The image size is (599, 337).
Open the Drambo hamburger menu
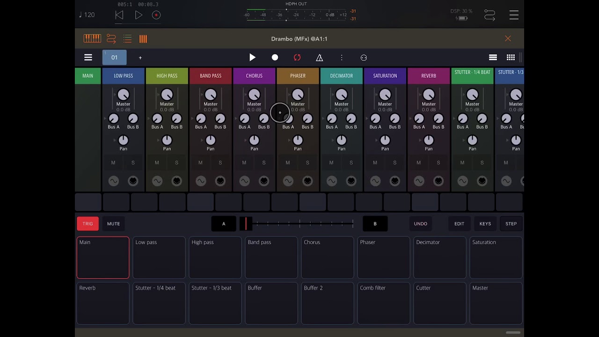(88, 58)
